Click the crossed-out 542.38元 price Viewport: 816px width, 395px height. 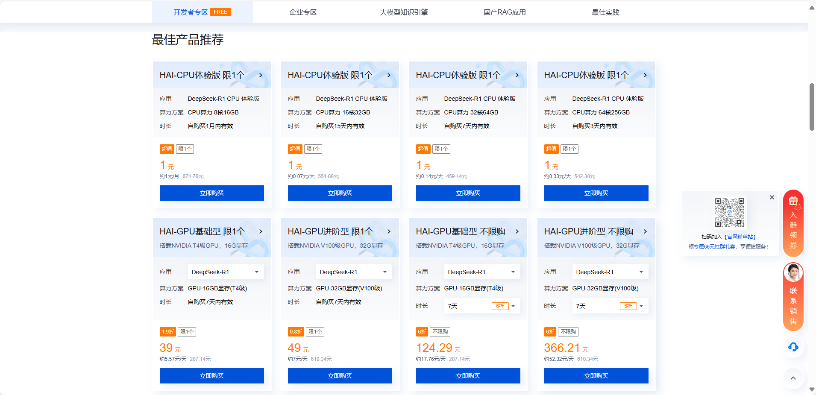point(585,176)
